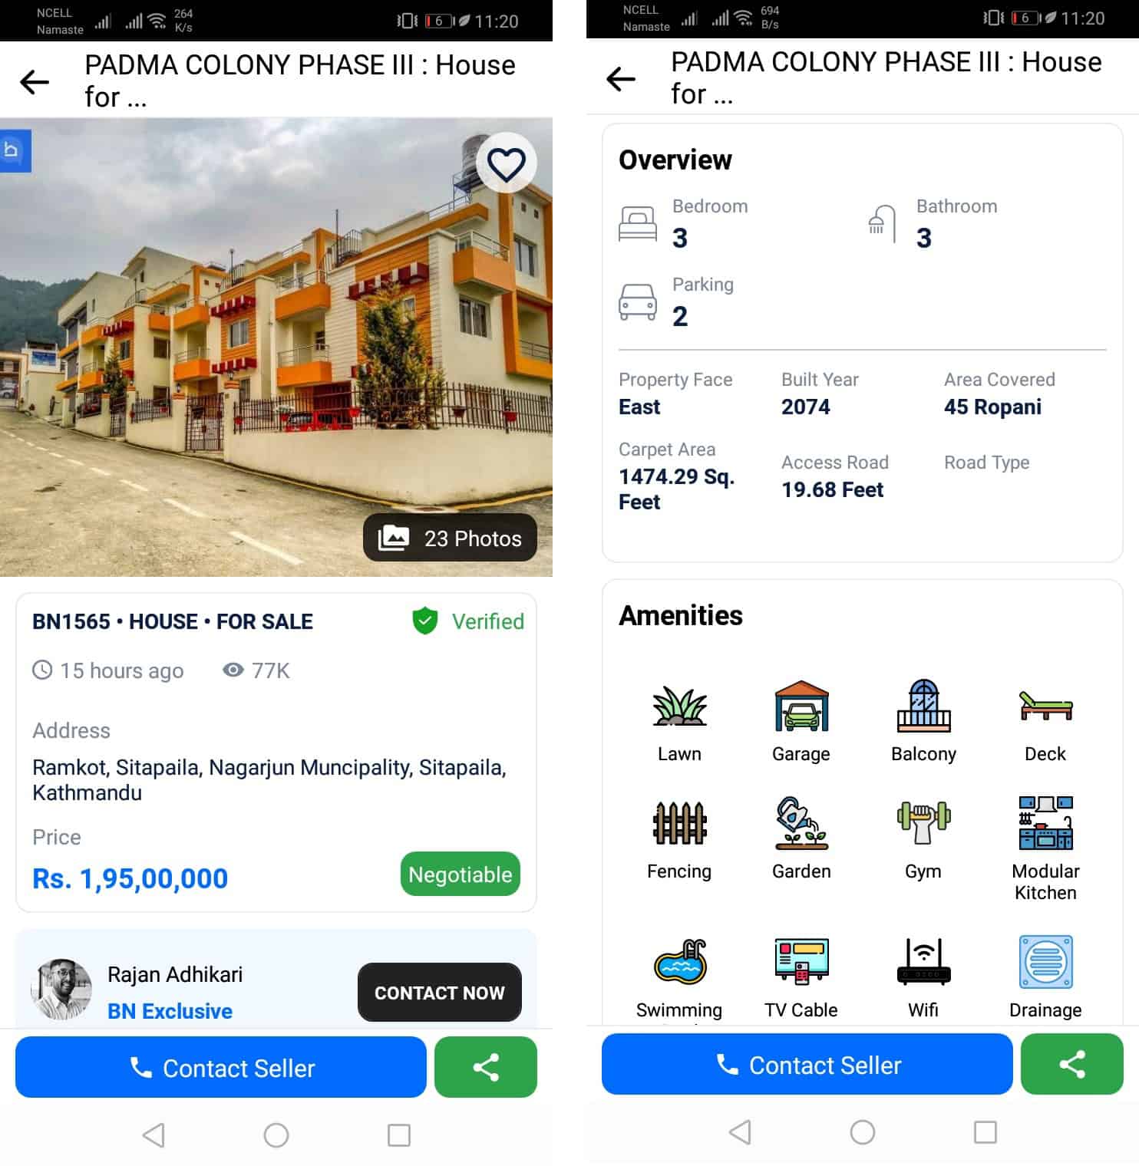Tap Android home button on left screen
Image resolution: width=1139 pixels, height=1166 pixels.
pyautogui.click(x=276, y=1135)
